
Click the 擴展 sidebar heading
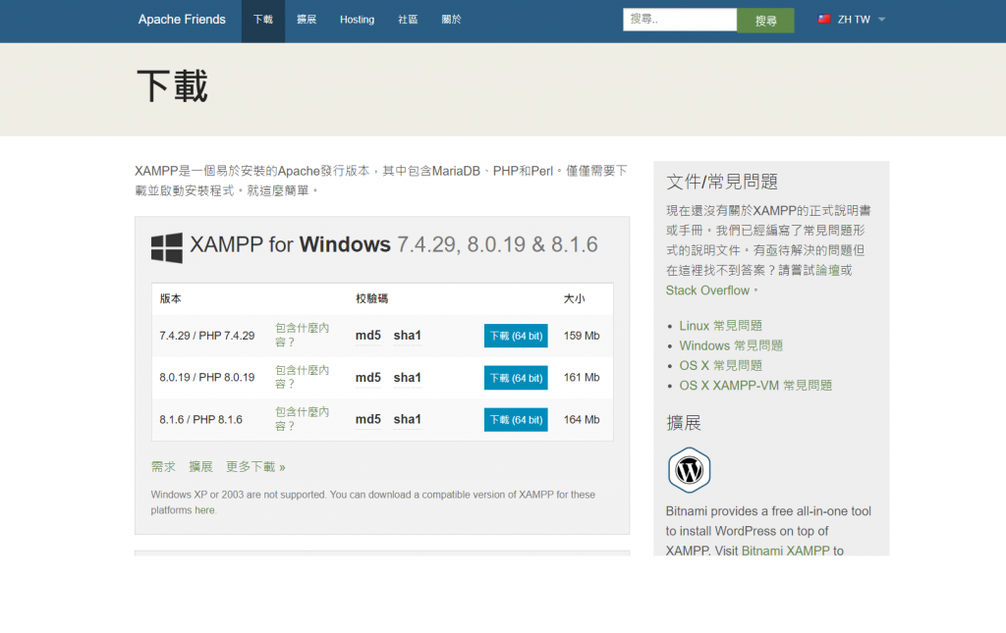coord(684,423)
